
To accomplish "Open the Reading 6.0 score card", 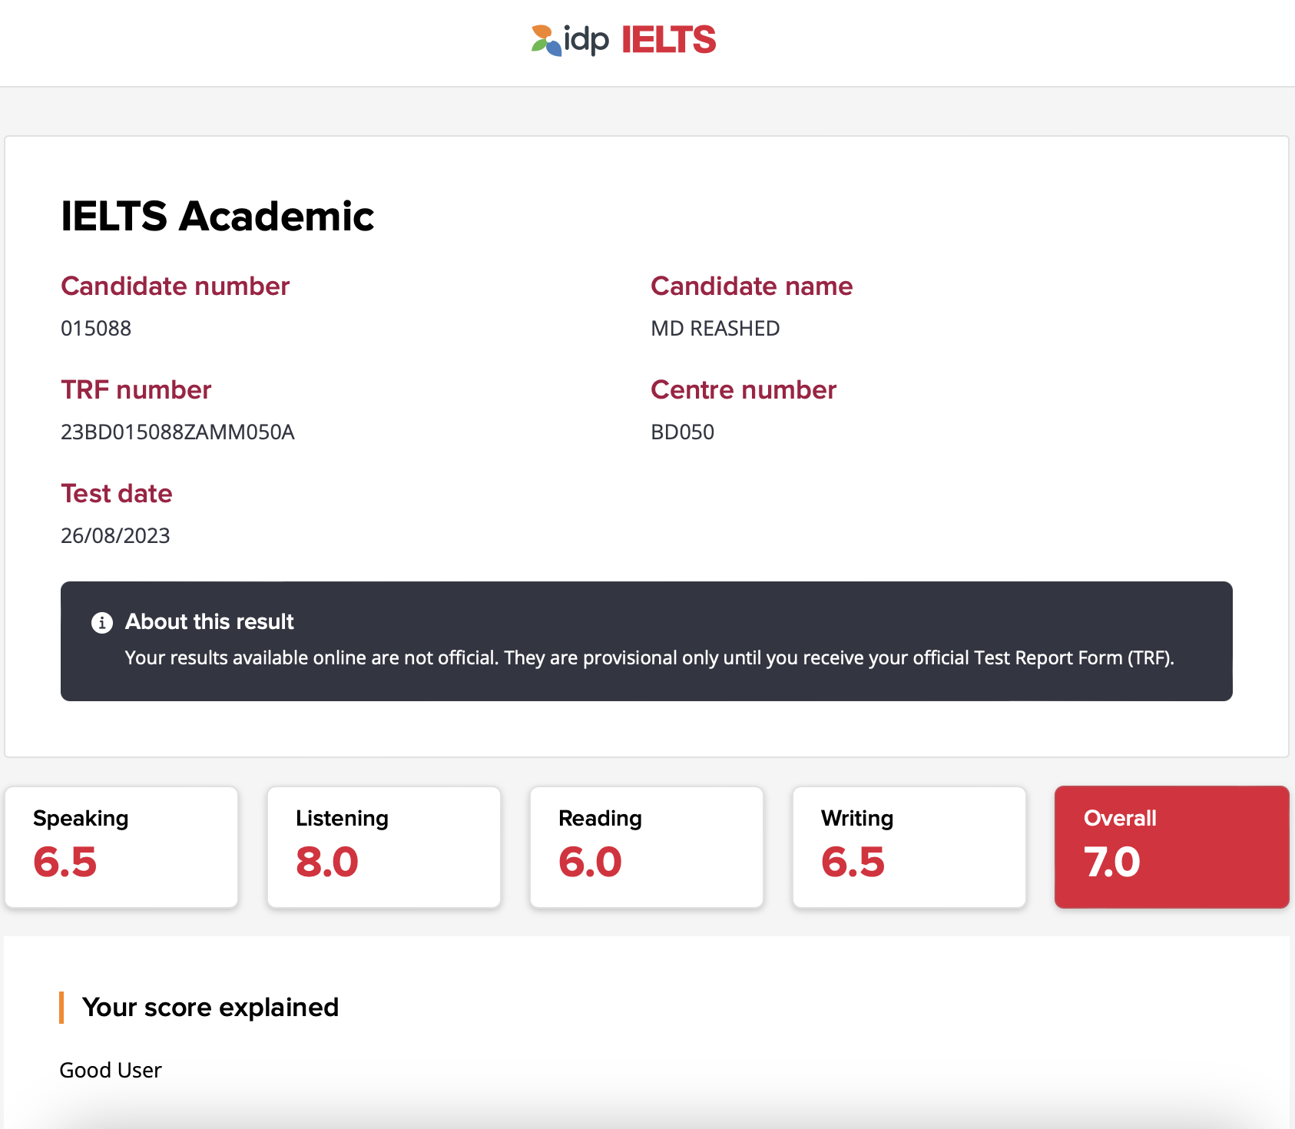I will pyautogui.click(x=647, y=847).
